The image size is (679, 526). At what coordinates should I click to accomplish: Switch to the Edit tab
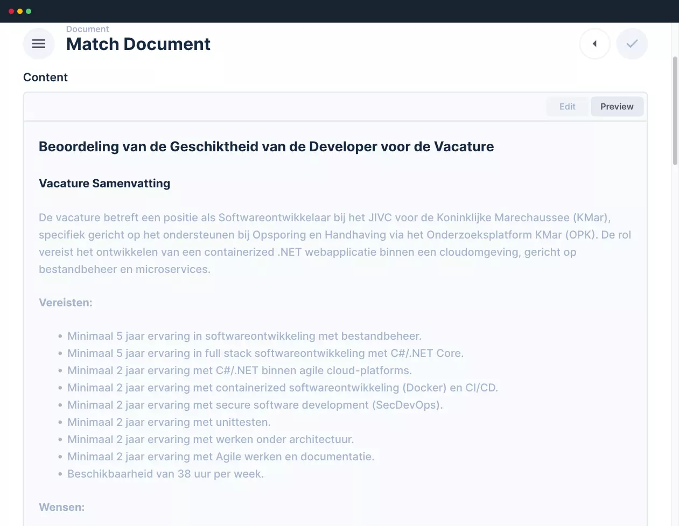pyautogui.click(x=567, y=107)
